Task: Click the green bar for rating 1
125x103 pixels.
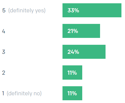Action: tap(72, 93)
